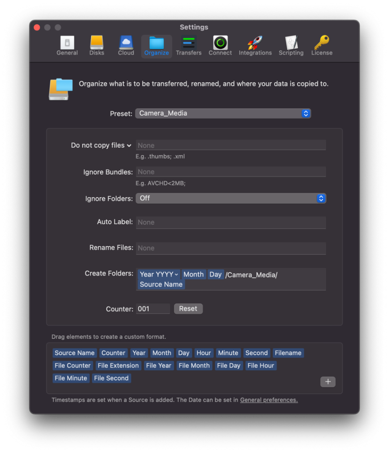Click the Source Name token in Create Folders
Screen dimensions: 389x453
(161, 284)
